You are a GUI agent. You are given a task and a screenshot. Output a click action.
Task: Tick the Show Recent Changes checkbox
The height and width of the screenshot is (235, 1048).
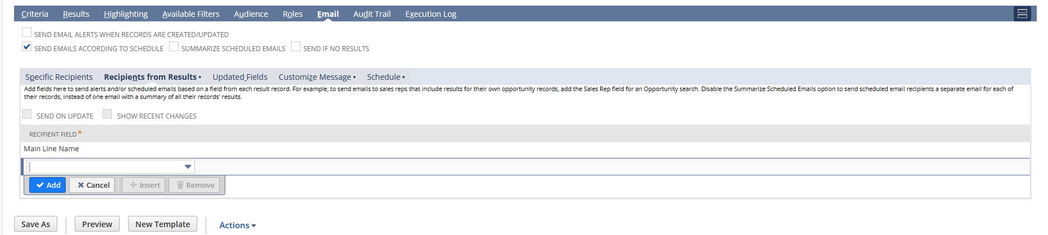tap(107, 114)
